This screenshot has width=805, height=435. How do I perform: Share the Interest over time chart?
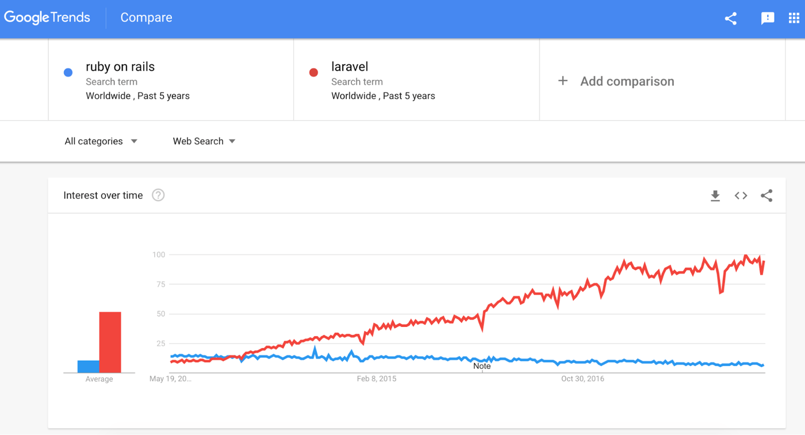click(766, 195)
